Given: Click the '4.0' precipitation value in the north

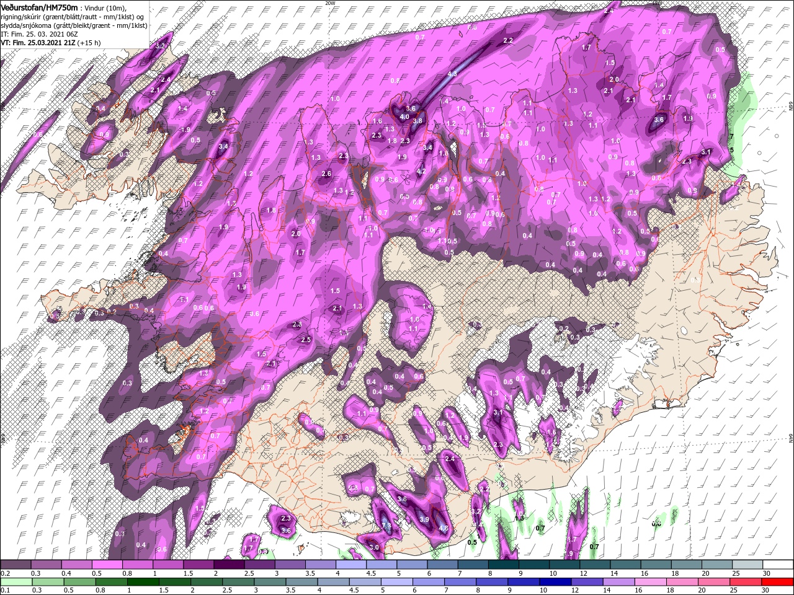Looking at the screenshot, I should [x=404, y=117].
